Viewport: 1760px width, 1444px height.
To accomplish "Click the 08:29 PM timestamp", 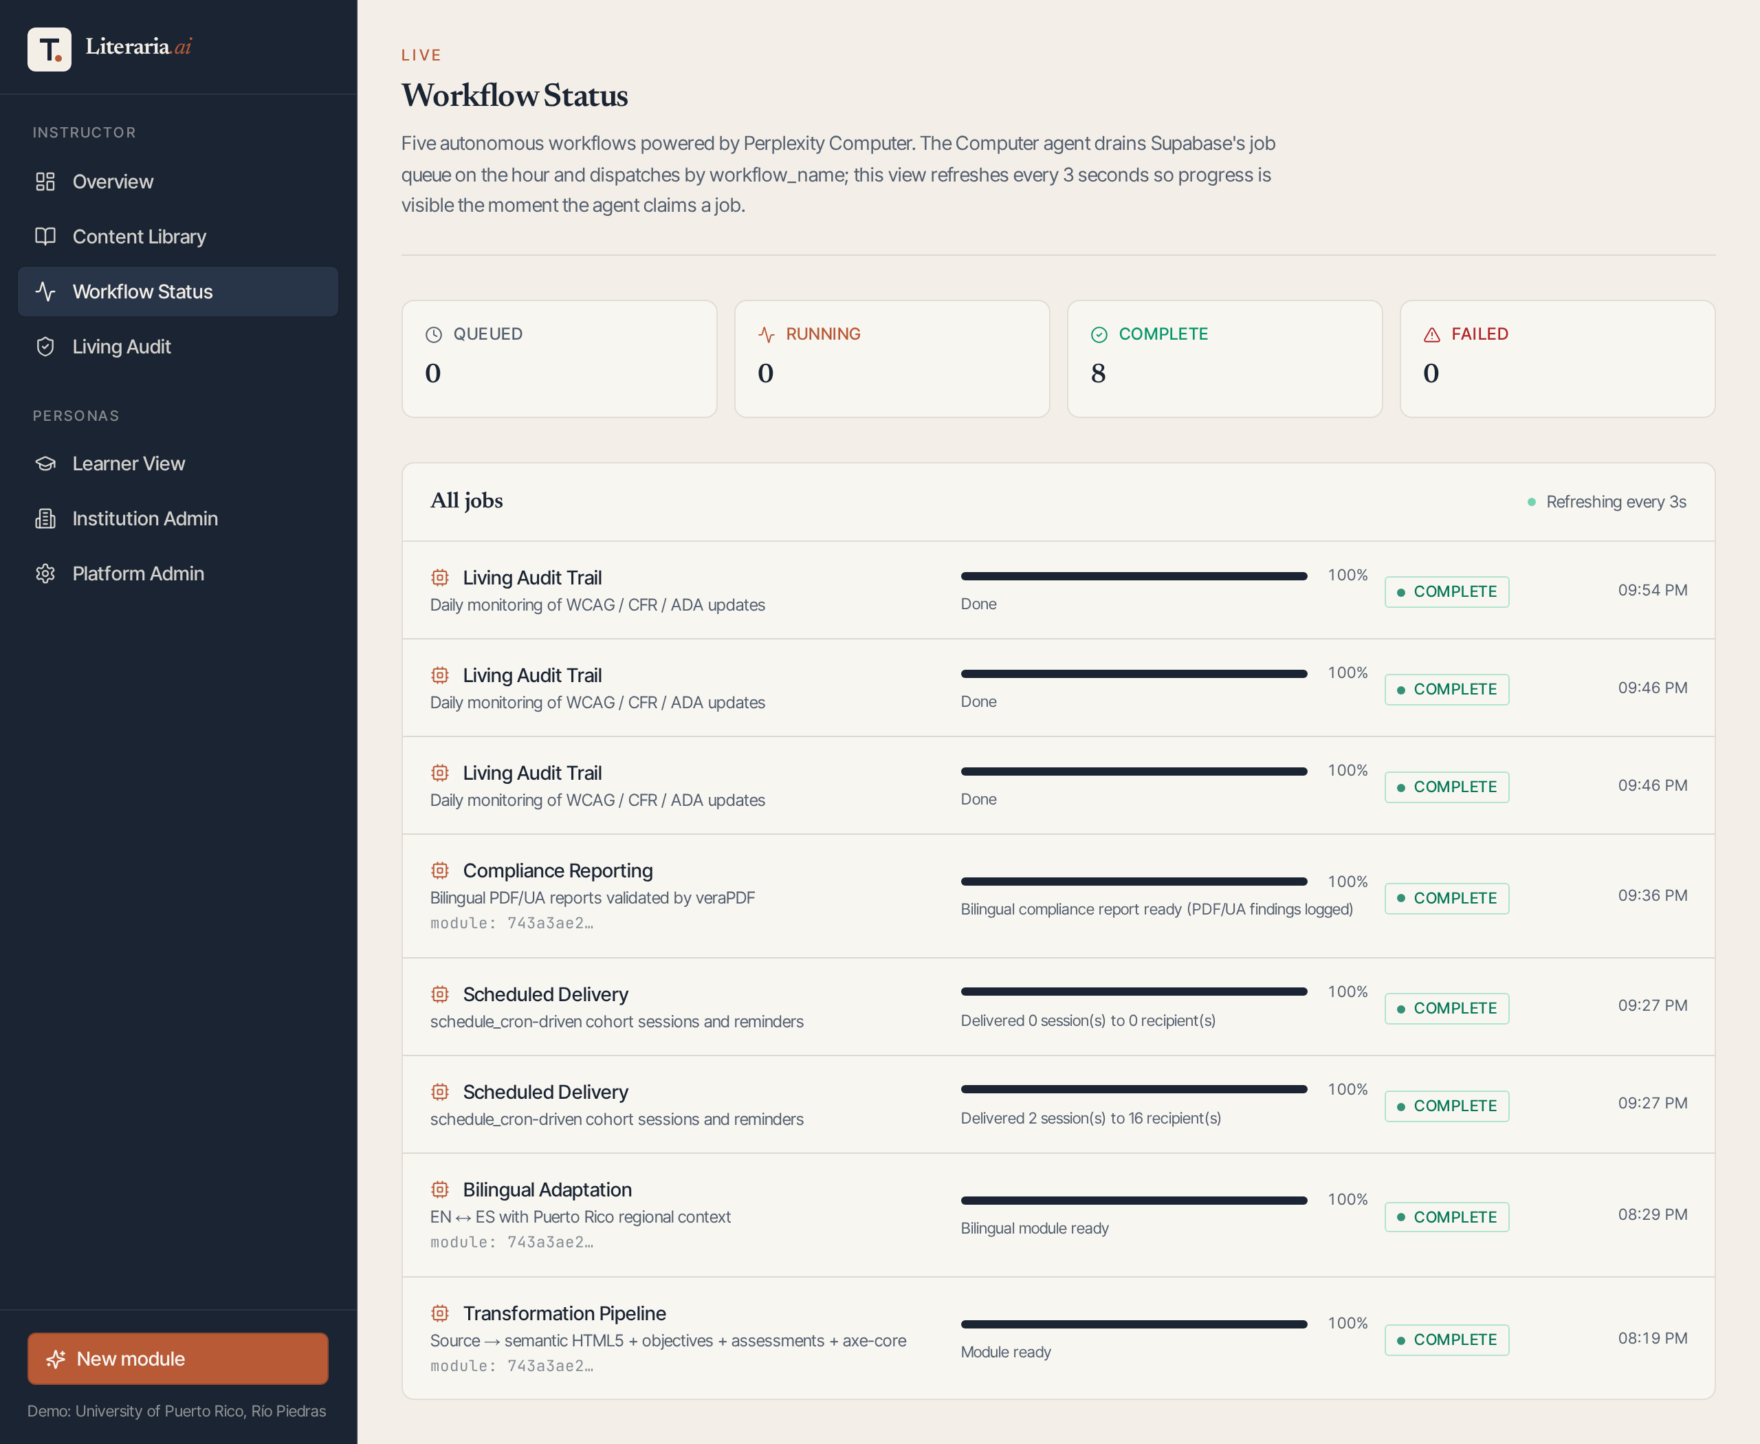I will click(x=1652, y=1214).
